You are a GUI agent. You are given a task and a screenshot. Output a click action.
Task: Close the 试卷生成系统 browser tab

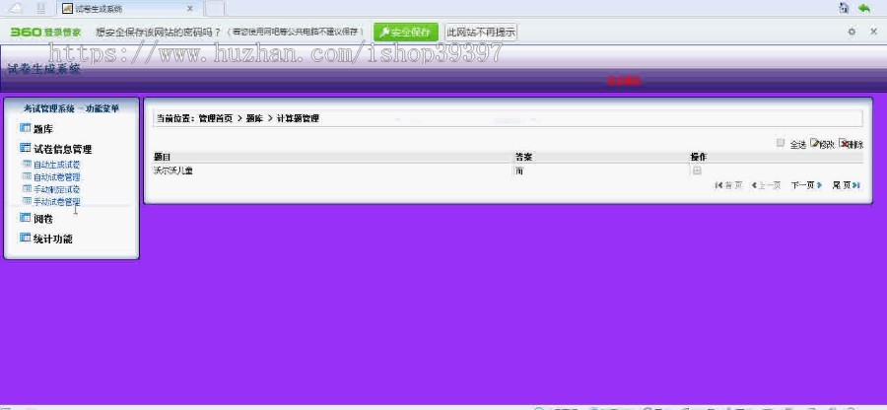click(x=190, y=9)
